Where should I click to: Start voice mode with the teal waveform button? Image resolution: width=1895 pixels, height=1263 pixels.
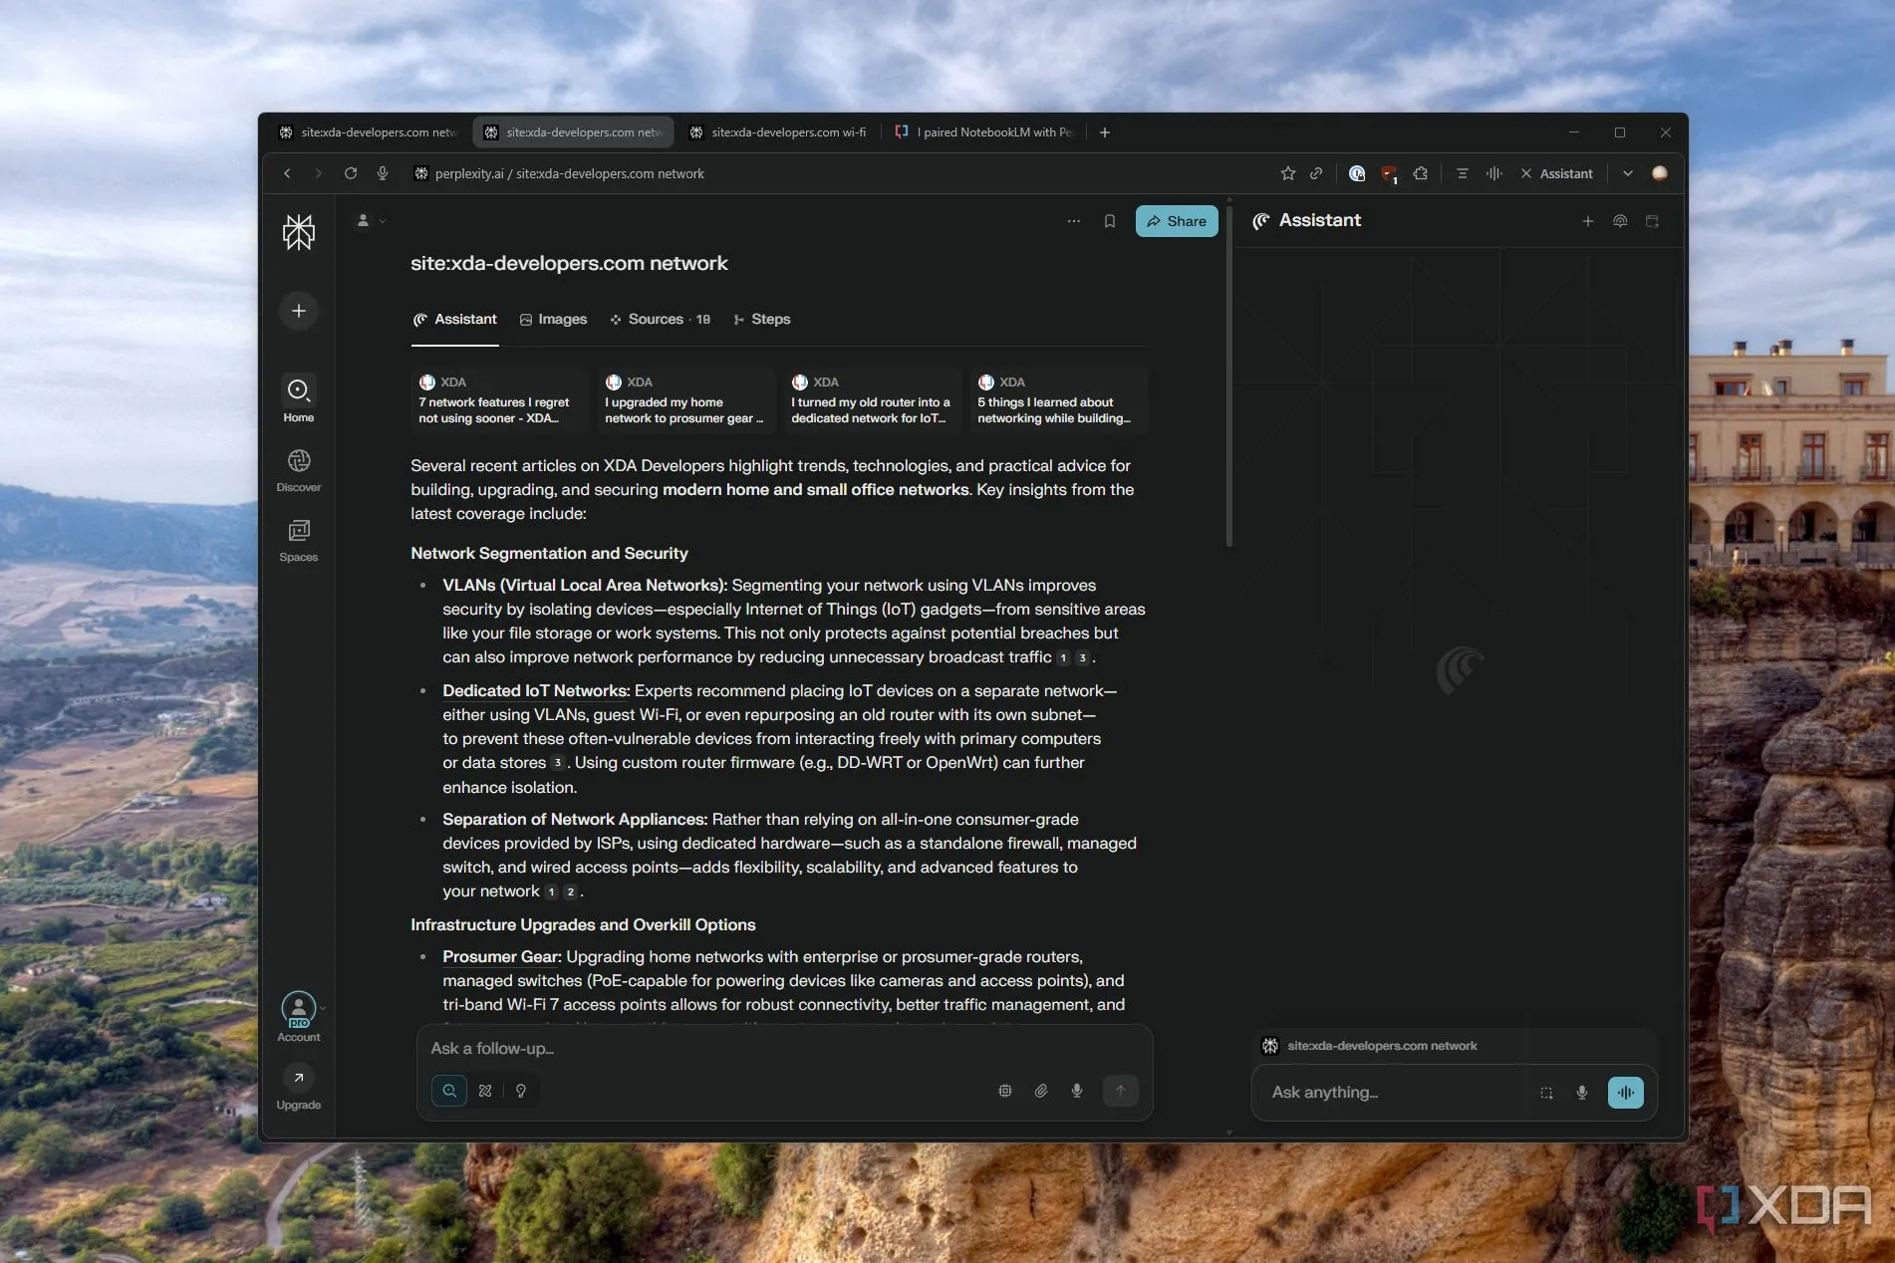(x=1626, y=1093)
